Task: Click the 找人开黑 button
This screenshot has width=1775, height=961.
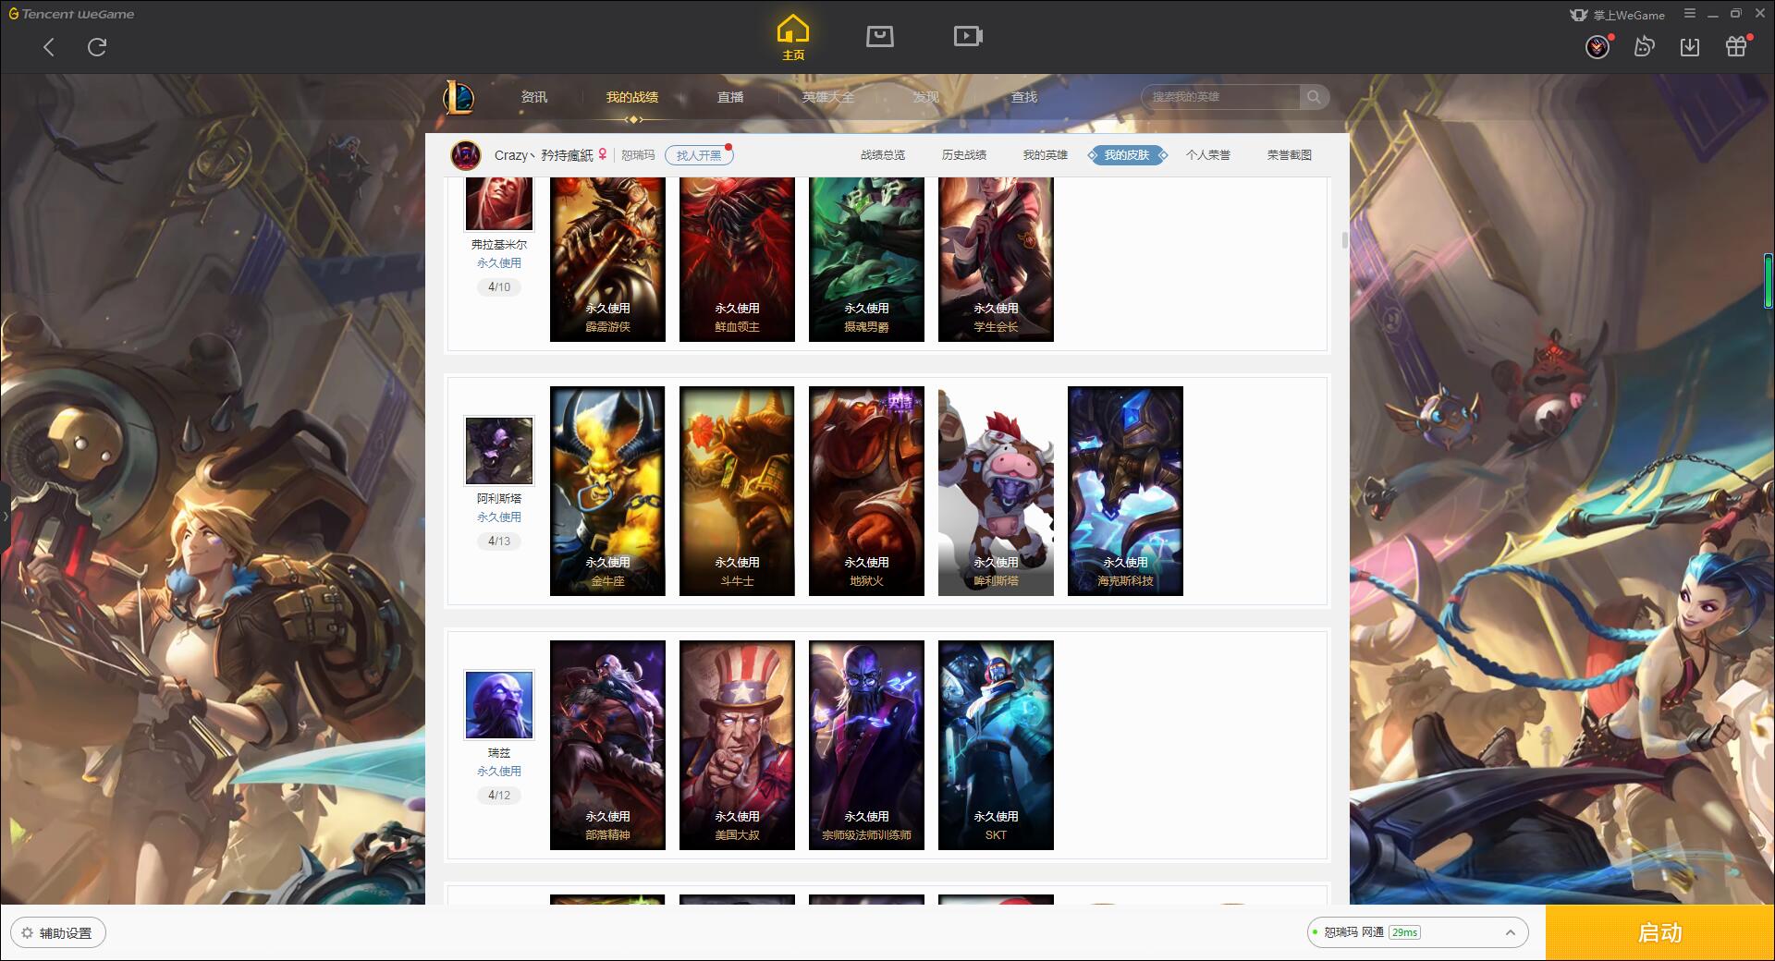Action: (699, 155)
